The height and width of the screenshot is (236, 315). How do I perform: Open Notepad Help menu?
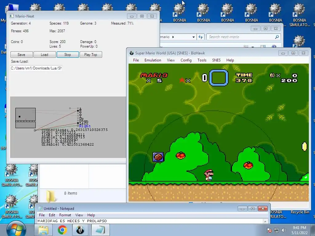point(91,215)
